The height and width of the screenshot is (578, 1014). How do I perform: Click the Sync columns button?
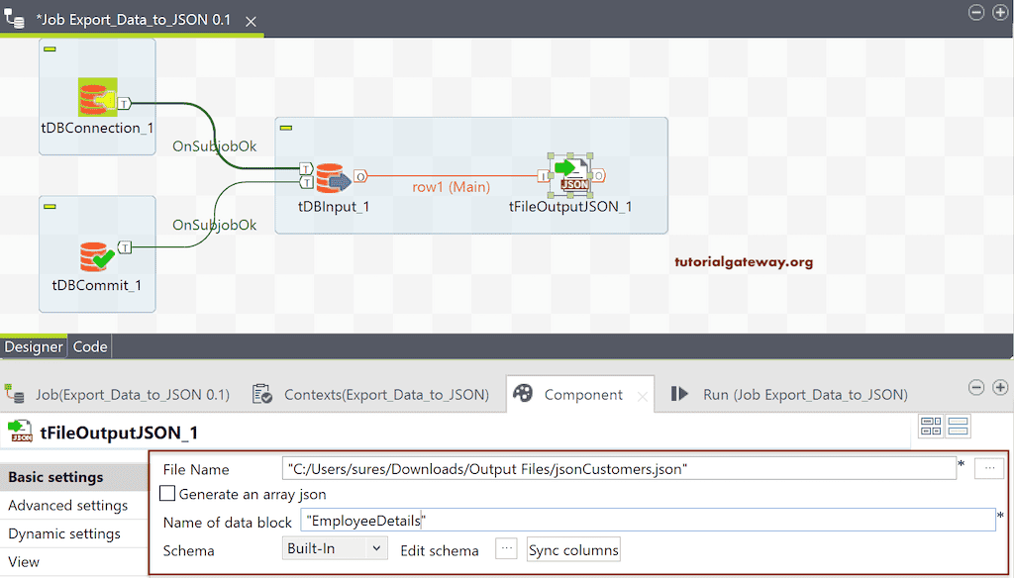tap(572, 550)
